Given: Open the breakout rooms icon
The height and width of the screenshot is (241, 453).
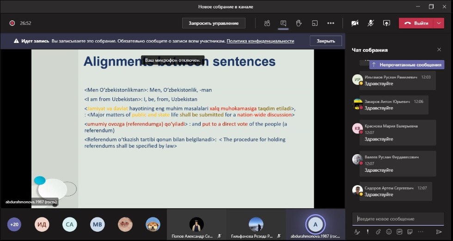Looking at the screenshot, I should [x=315, y=23].
